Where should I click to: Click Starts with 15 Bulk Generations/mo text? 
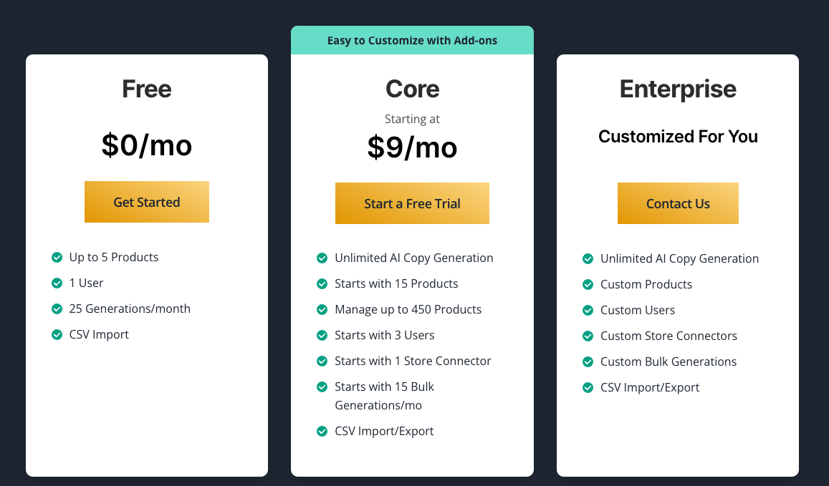(384, 396)
